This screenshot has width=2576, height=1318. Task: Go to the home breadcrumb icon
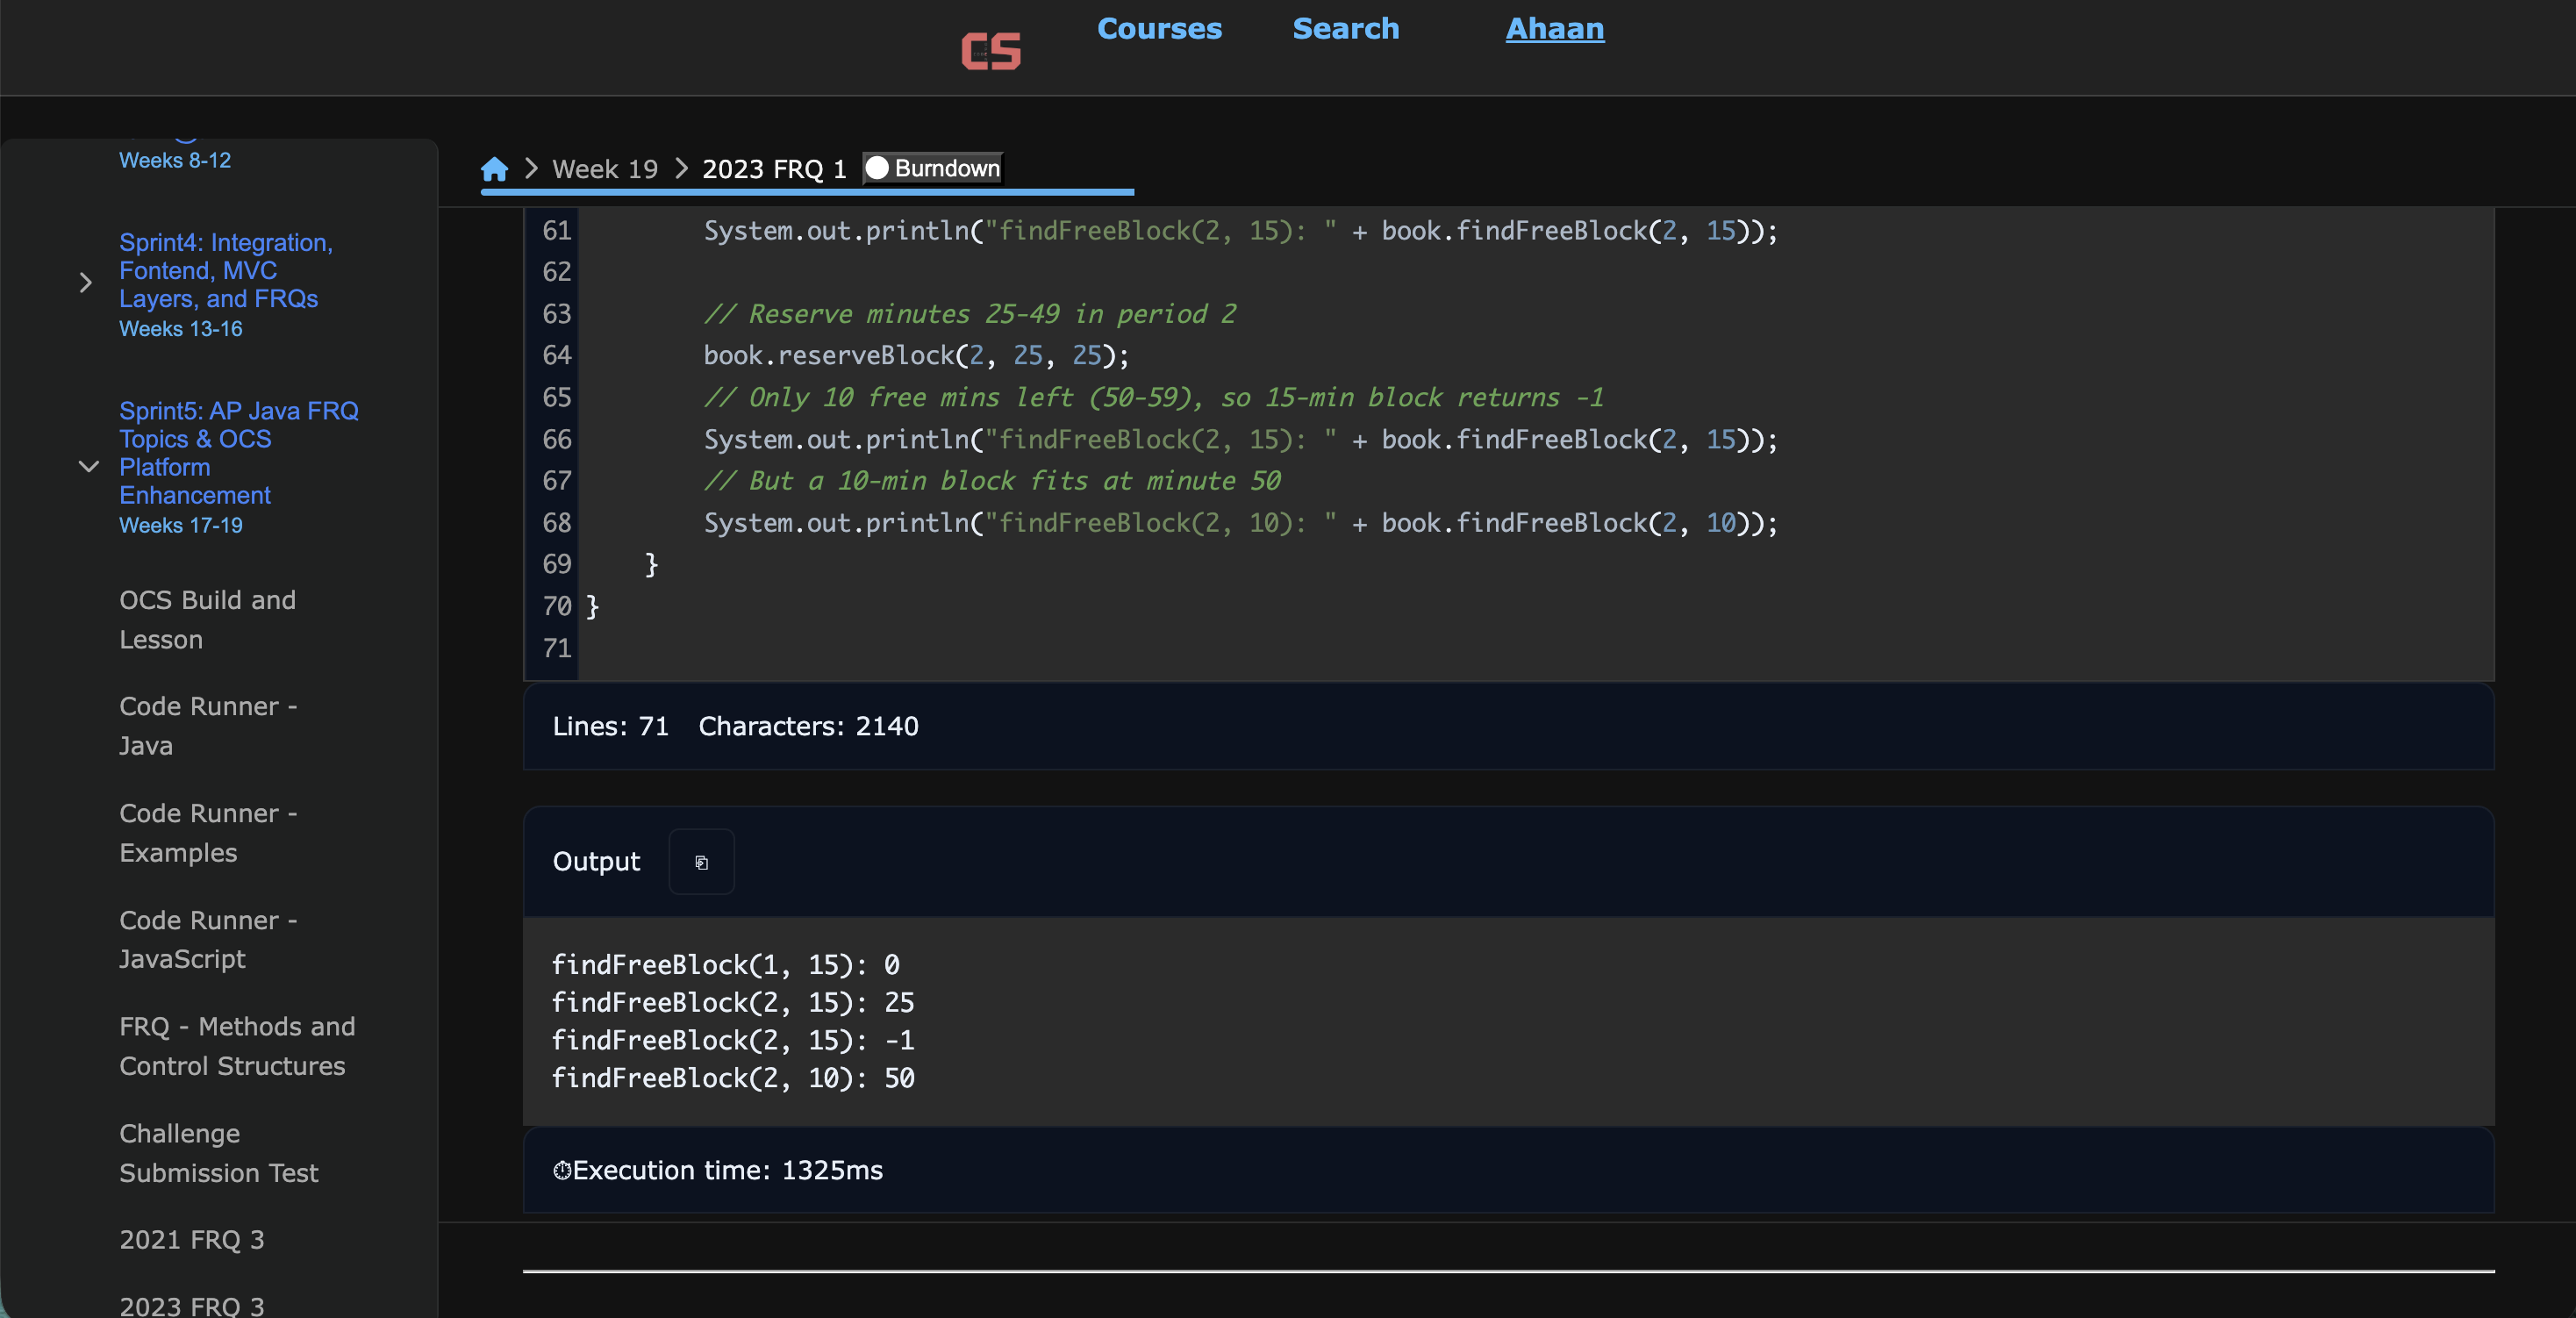coord(494,169)
